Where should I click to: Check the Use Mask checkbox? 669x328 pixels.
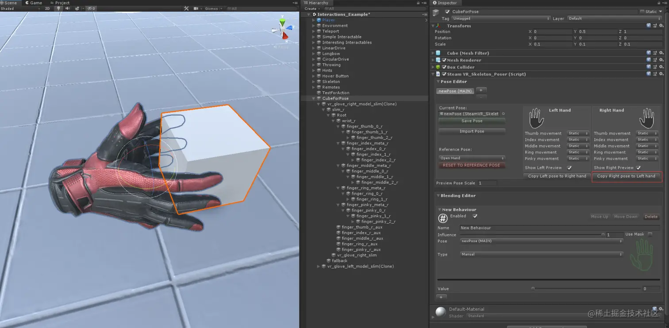coord(650,234)
